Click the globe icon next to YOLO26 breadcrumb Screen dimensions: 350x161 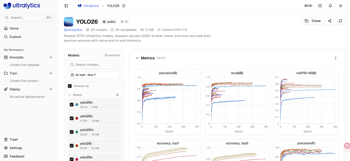coord(124,6)
